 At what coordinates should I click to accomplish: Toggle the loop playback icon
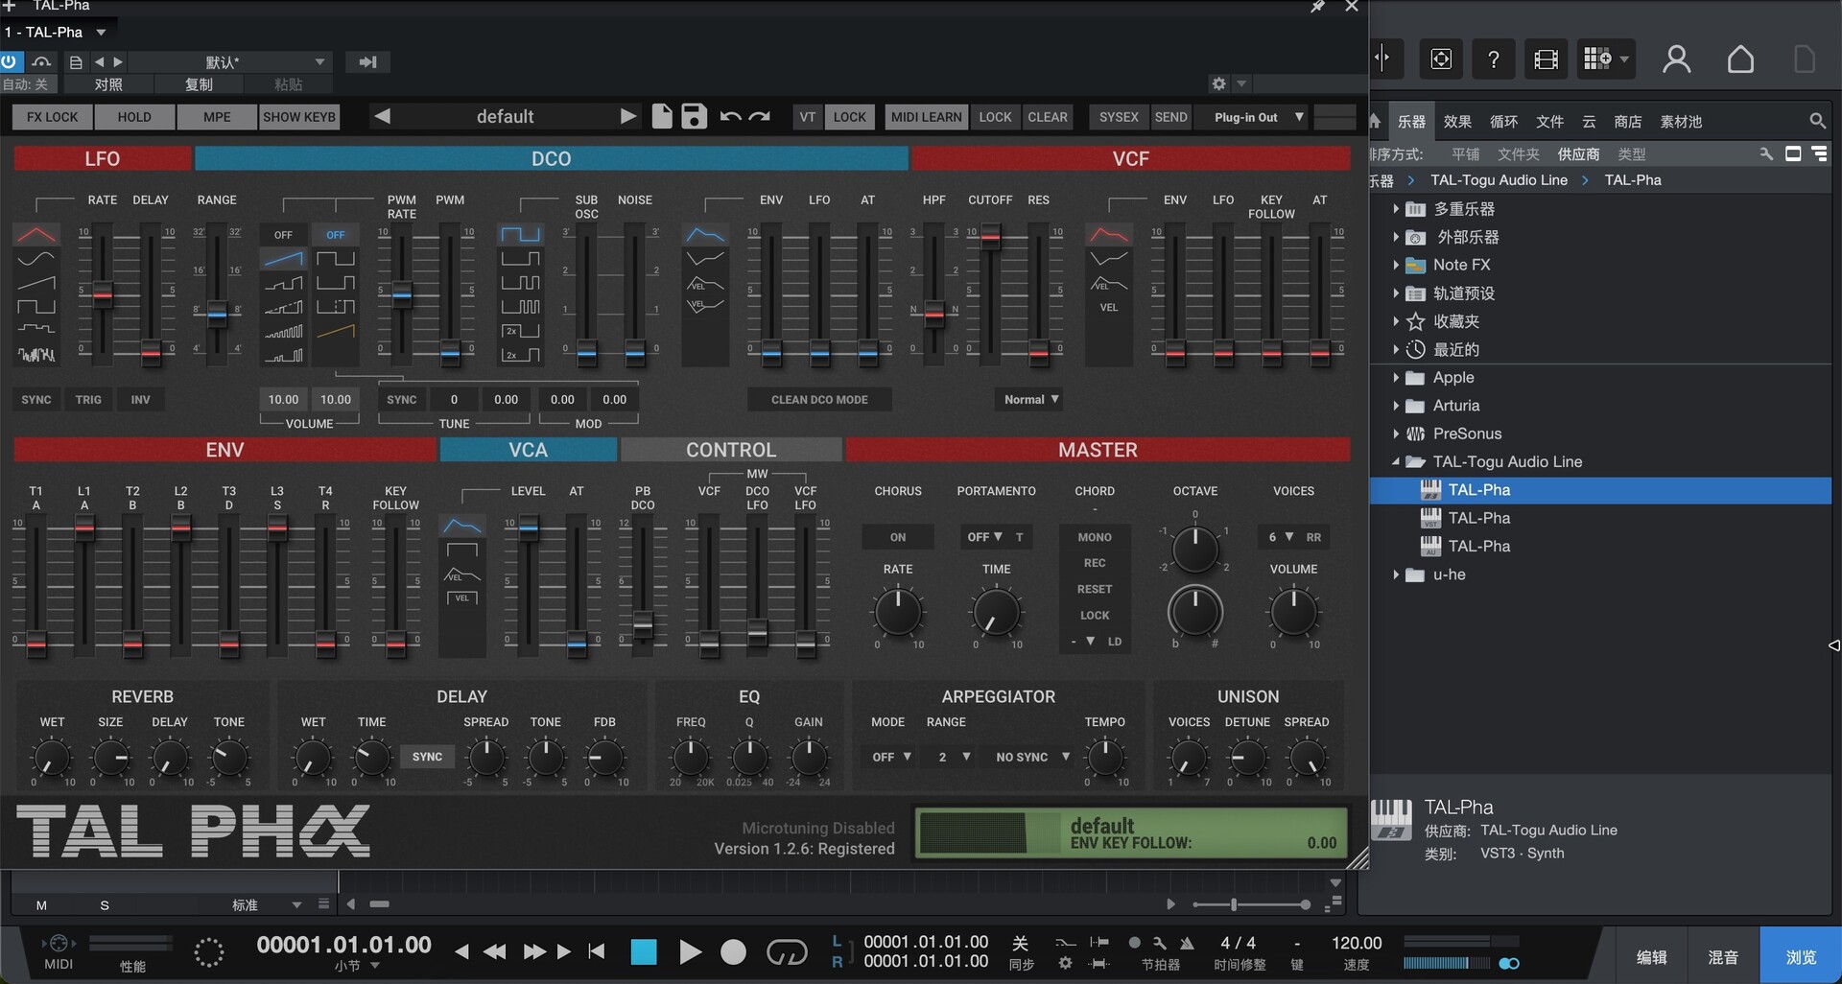click(787, 952)
